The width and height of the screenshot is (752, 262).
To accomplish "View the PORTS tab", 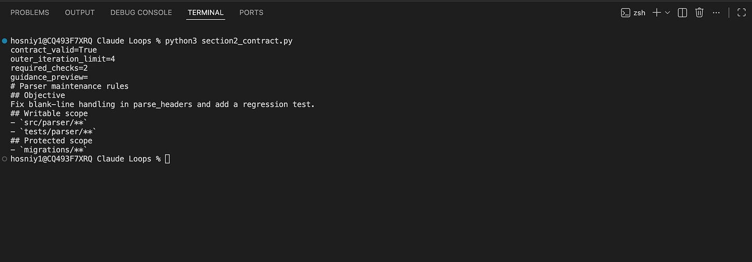I will (251, 13).
